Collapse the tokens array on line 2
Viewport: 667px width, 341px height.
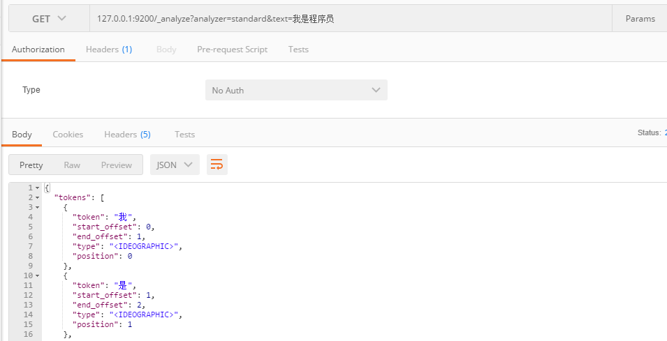pos(38,197)
